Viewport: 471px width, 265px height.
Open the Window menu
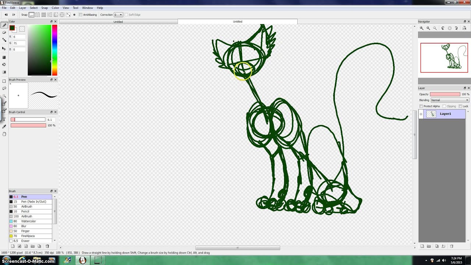[88, 8]
